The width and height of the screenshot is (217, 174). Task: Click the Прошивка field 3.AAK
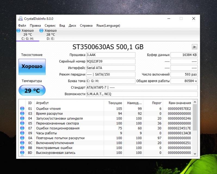pos(111,55)
